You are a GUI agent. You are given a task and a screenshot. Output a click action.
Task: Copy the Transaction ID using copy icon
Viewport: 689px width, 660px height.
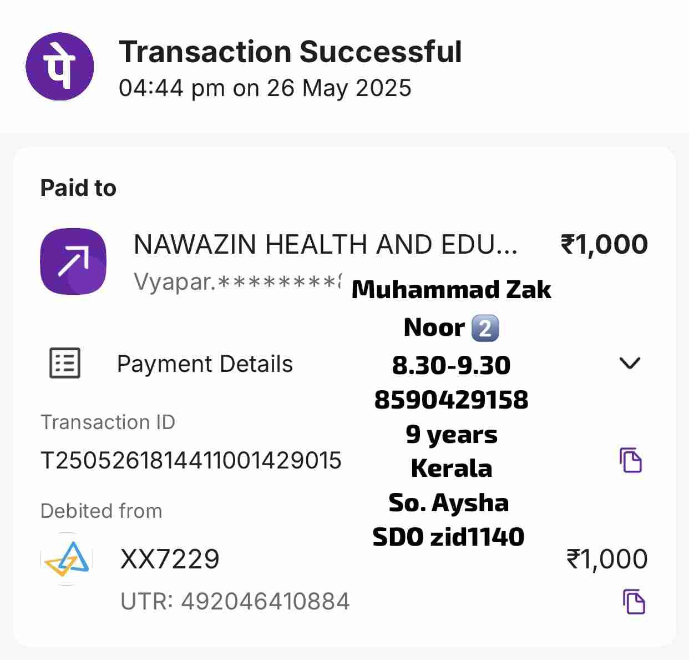click(630, 460)
